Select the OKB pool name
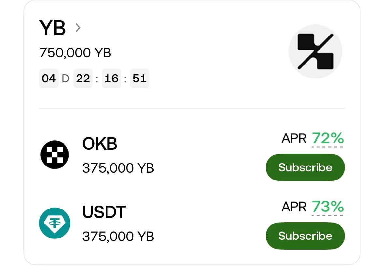Screen dimensions: 384x274 [x=100, y=143]
